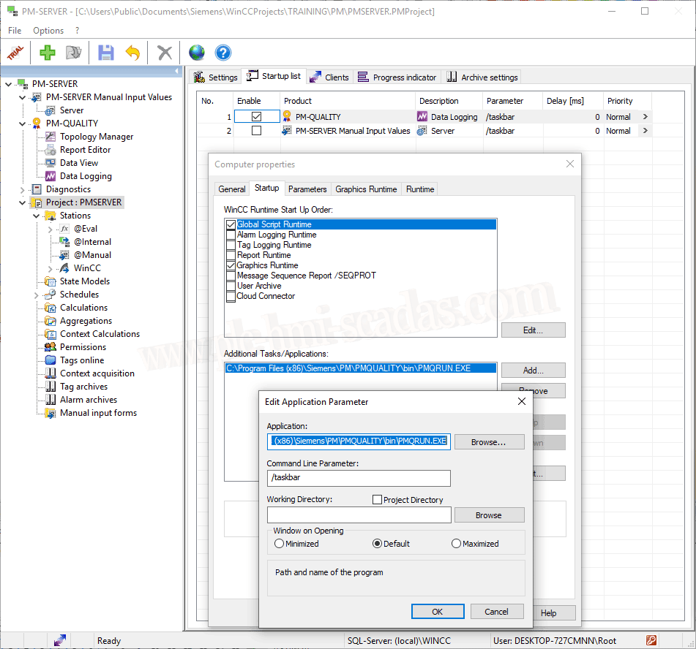Click the blue floppy disk Save icon
The width and height of the screenshot is (696, 649).
[x=106, y=53]
